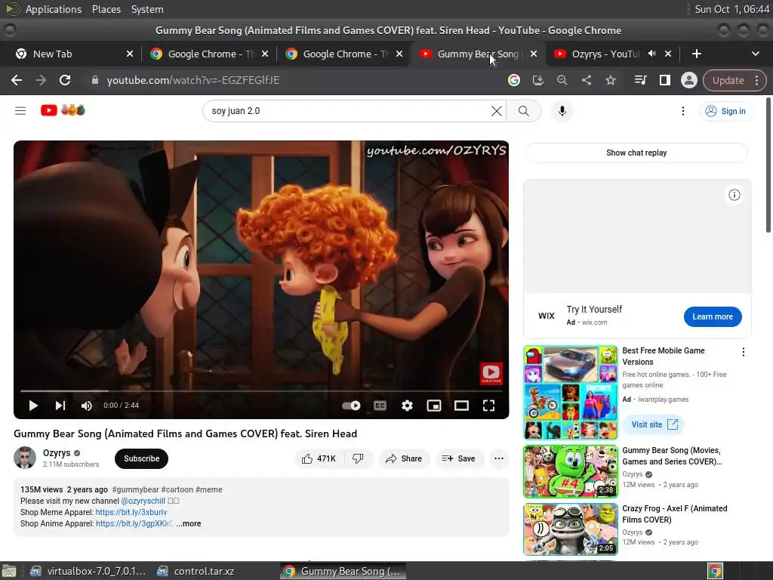The height and width of the screenshot is (580, 773).
Task: Toggle closed captions in player
Action: tap(380, 406)
